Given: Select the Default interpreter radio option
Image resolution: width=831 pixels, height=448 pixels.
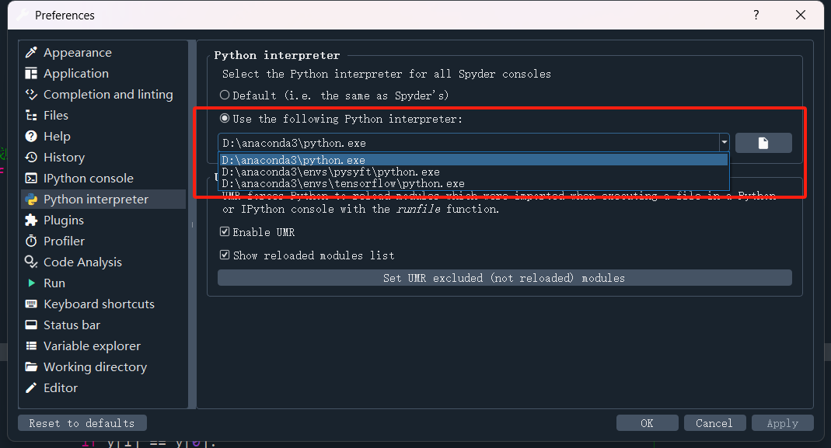Looking at the screenshot, I should pyautogui.click(x=225, y=96).
